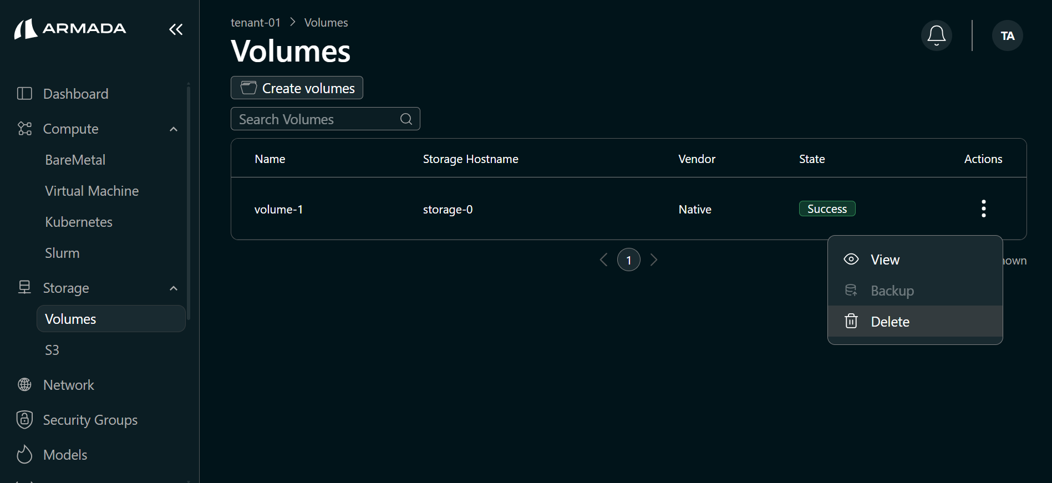Select Volumes in the sidebar
This screenshot has width=1052, height=483.
(111, 319)
